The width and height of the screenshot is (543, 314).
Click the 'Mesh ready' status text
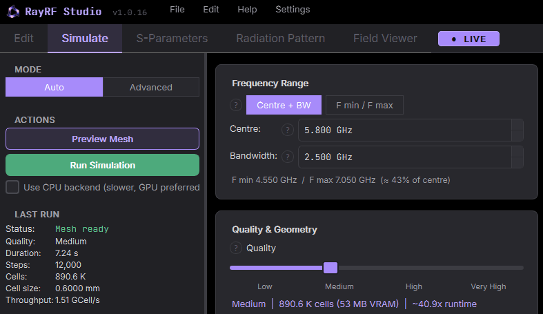click(x=82, y=229)
